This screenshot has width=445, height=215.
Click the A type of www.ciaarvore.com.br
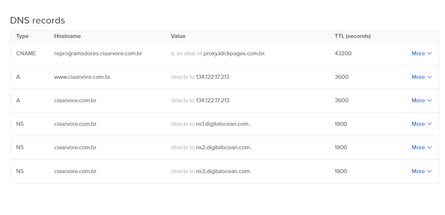pyautogui.click(x=18, y=77)
